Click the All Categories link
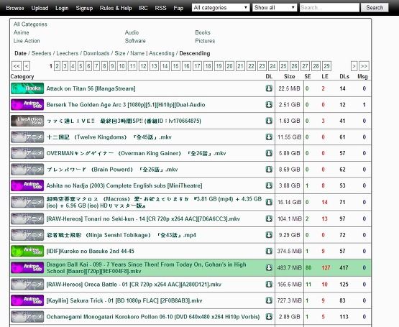Viewport: 399px width, 327px height. click(x=30, y=24)
